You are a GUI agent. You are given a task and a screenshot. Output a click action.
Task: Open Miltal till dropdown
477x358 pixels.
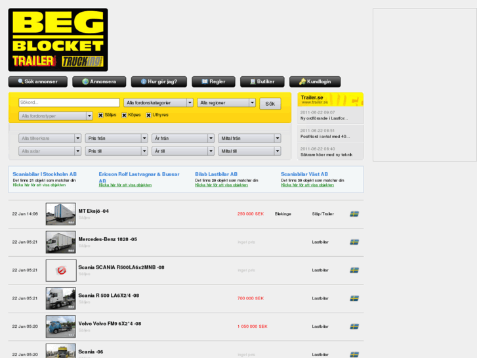[249, 151]
